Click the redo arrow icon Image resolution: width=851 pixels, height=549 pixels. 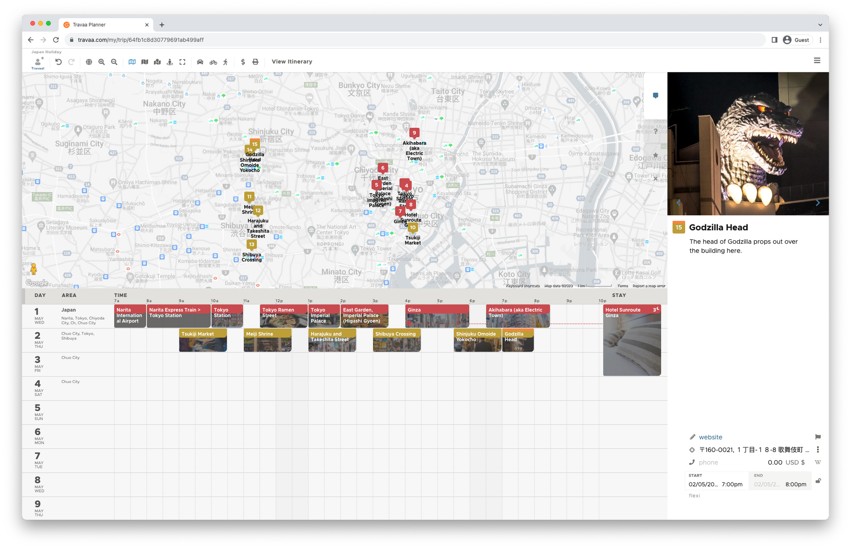72,62
